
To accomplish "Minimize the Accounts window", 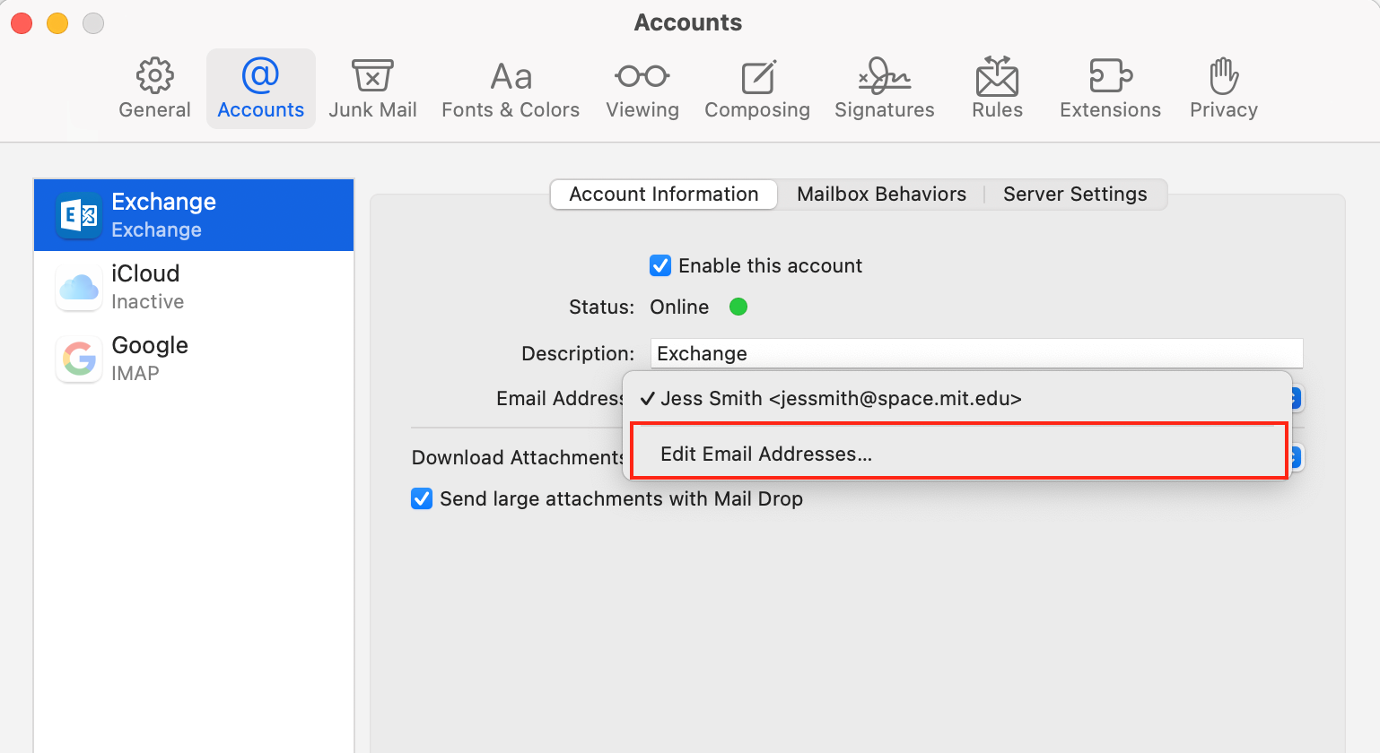I will 57,23.
